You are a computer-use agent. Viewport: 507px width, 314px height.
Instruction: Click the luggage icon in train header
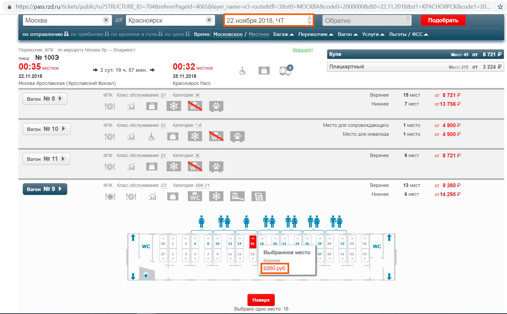264,71
